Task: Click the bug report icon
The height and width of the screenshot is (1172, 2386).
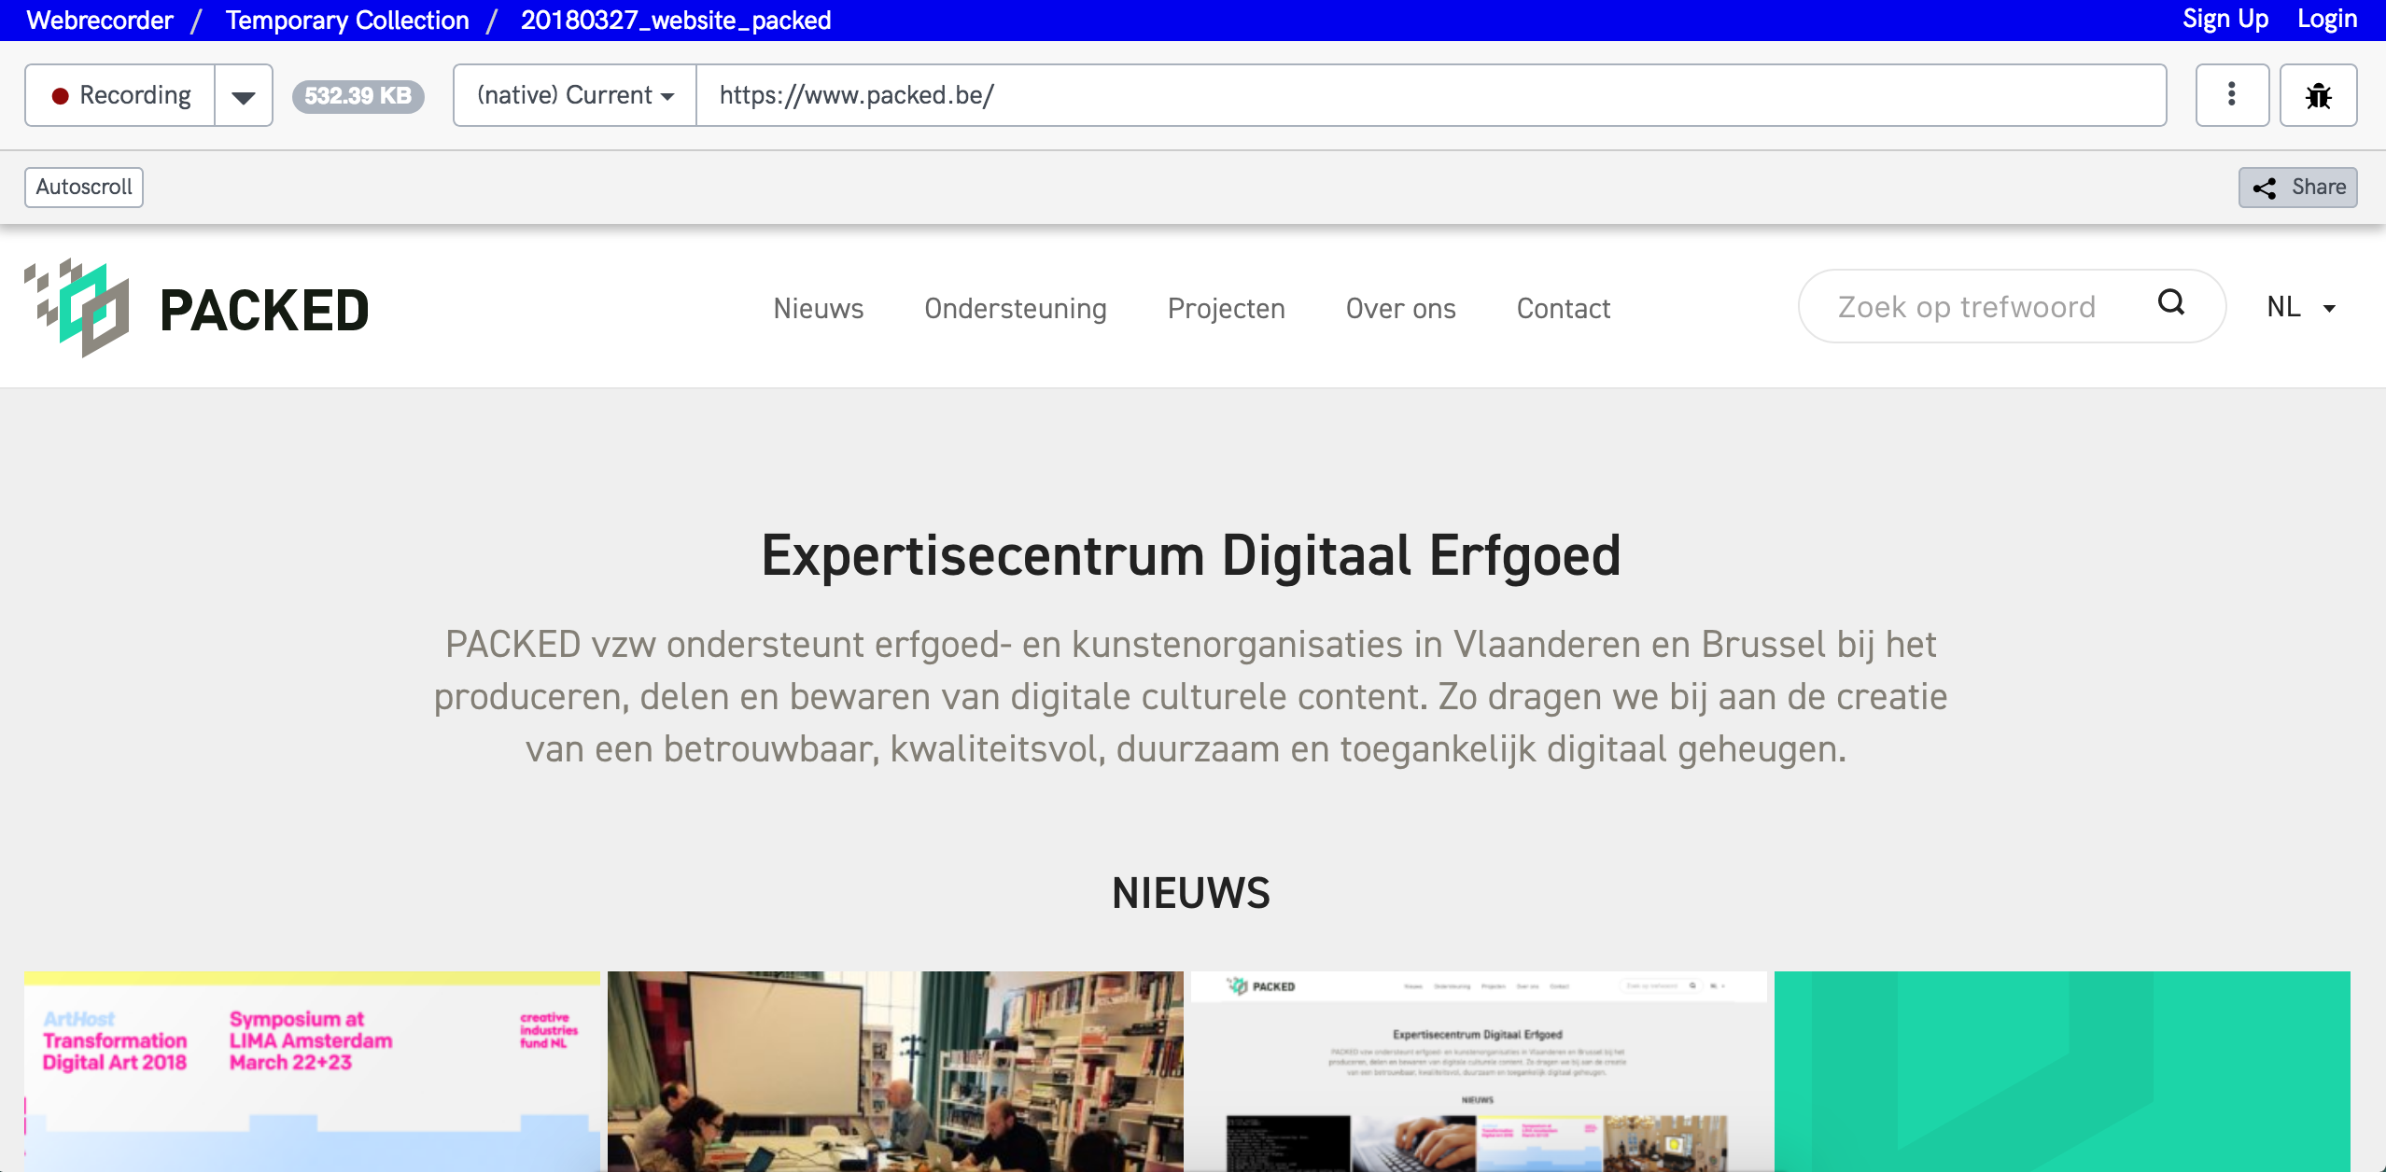Action: (2318, 95)
